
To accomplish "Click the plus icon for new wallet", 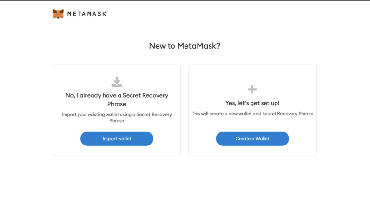I will coord(252,89).
